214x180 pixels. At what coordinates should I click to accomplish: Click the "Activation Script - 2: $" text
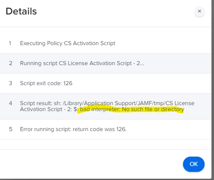pyautogui.click(x=49, y=109)
